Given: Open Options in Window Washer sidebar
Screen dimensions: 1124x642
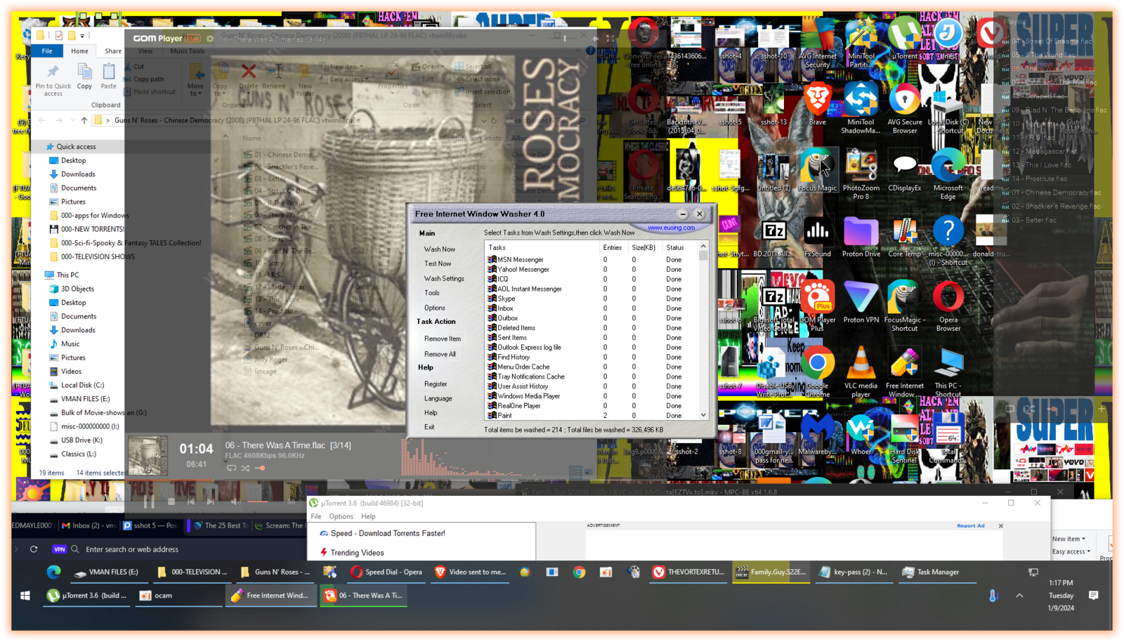Looking at the screenshot, I should click(x=435, y=308).
